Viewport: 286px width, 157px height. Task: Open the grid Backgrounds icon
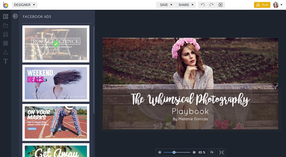[5, 43]
